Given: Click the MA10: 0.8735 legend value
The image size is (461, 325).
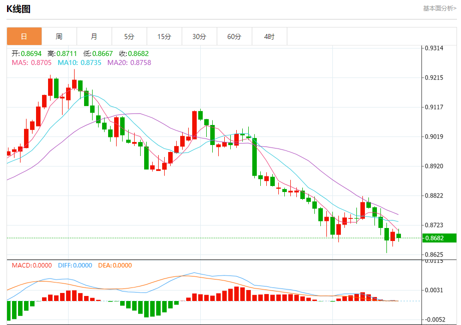Looking at the screenshot, I should point(80,62).
